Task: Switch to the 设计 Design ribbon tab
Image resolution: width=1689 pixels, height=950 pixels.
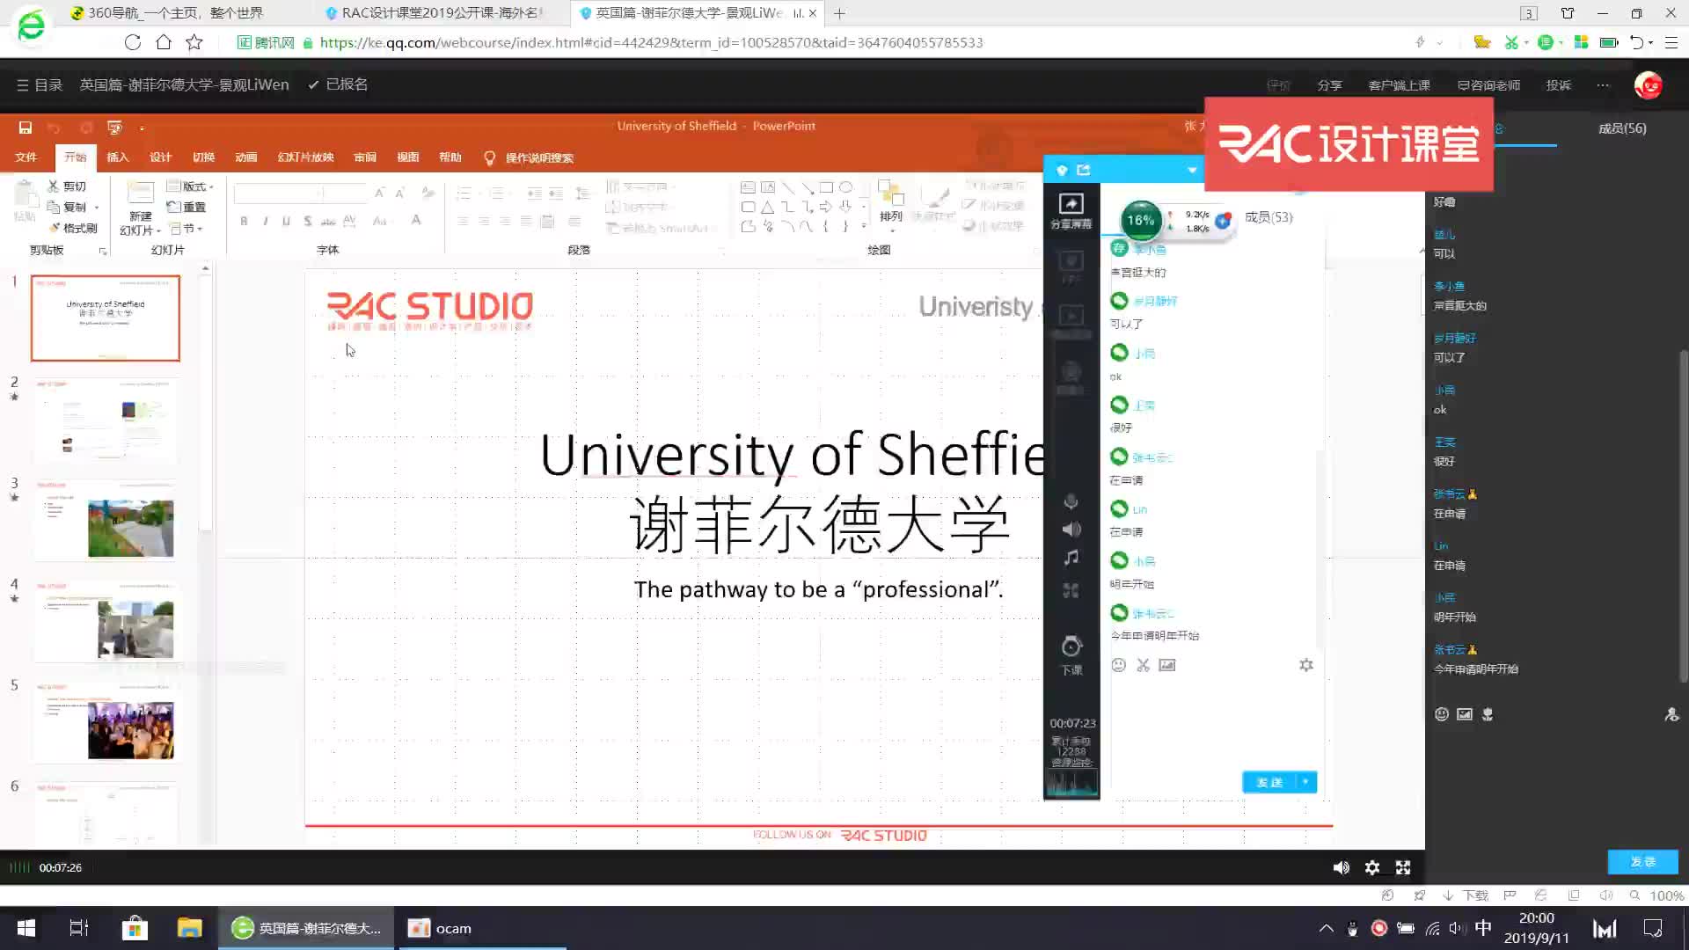Action: coord(160,157)
